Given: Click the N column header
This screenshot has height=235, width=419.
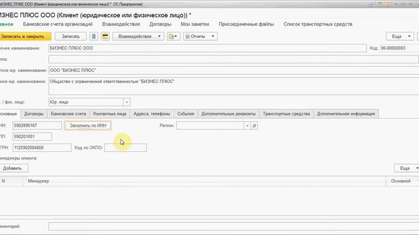Looking at the screenshot, I should tap(11, 181).
